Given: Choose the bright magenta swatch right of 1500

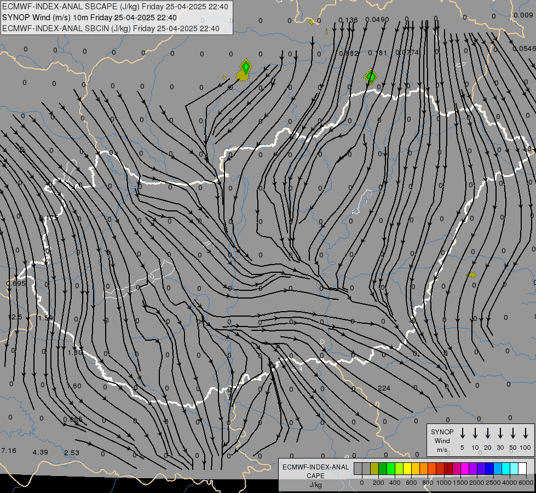Looking at the screenshot, I should (x=465, y=468).
